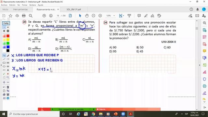
Task: Choose the smallest pen thickness dot
Action: tap(4, 27)
